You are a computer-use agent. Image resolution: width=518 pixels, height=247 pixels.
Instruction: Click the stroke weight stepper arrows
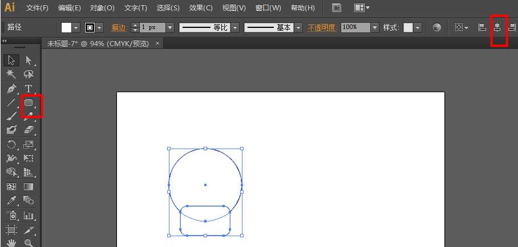point(135,28)
